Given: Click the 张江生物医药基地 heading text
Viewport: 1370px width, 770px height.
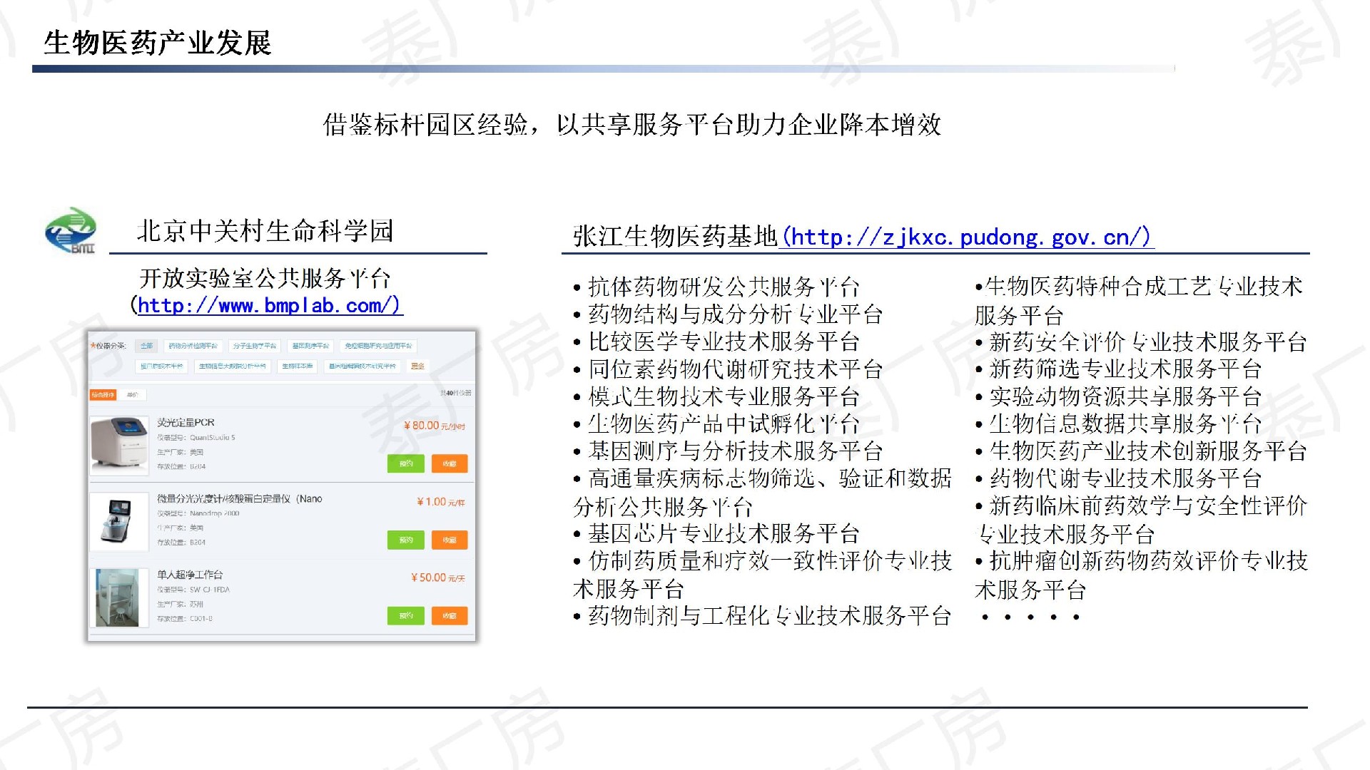Looking at the screenshot, I should pyautogui.click(x=675, y=236).
